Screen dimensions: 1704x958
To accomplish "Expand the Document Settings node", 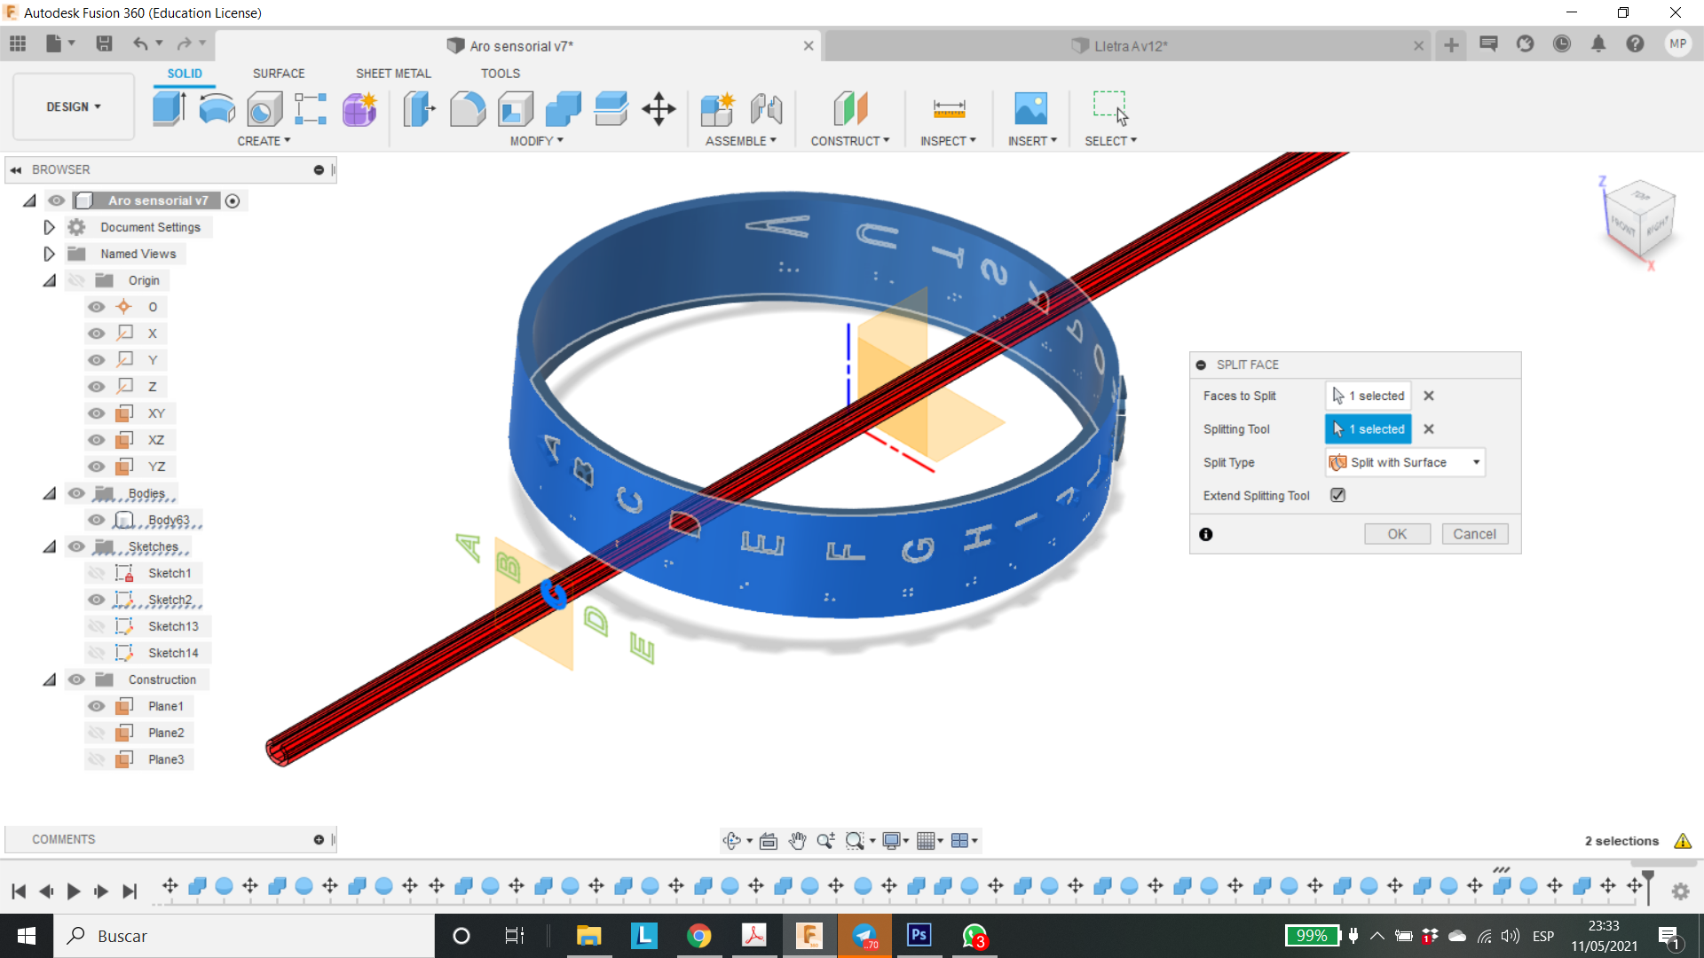I will pyautogui.click(x=49, y=227).
